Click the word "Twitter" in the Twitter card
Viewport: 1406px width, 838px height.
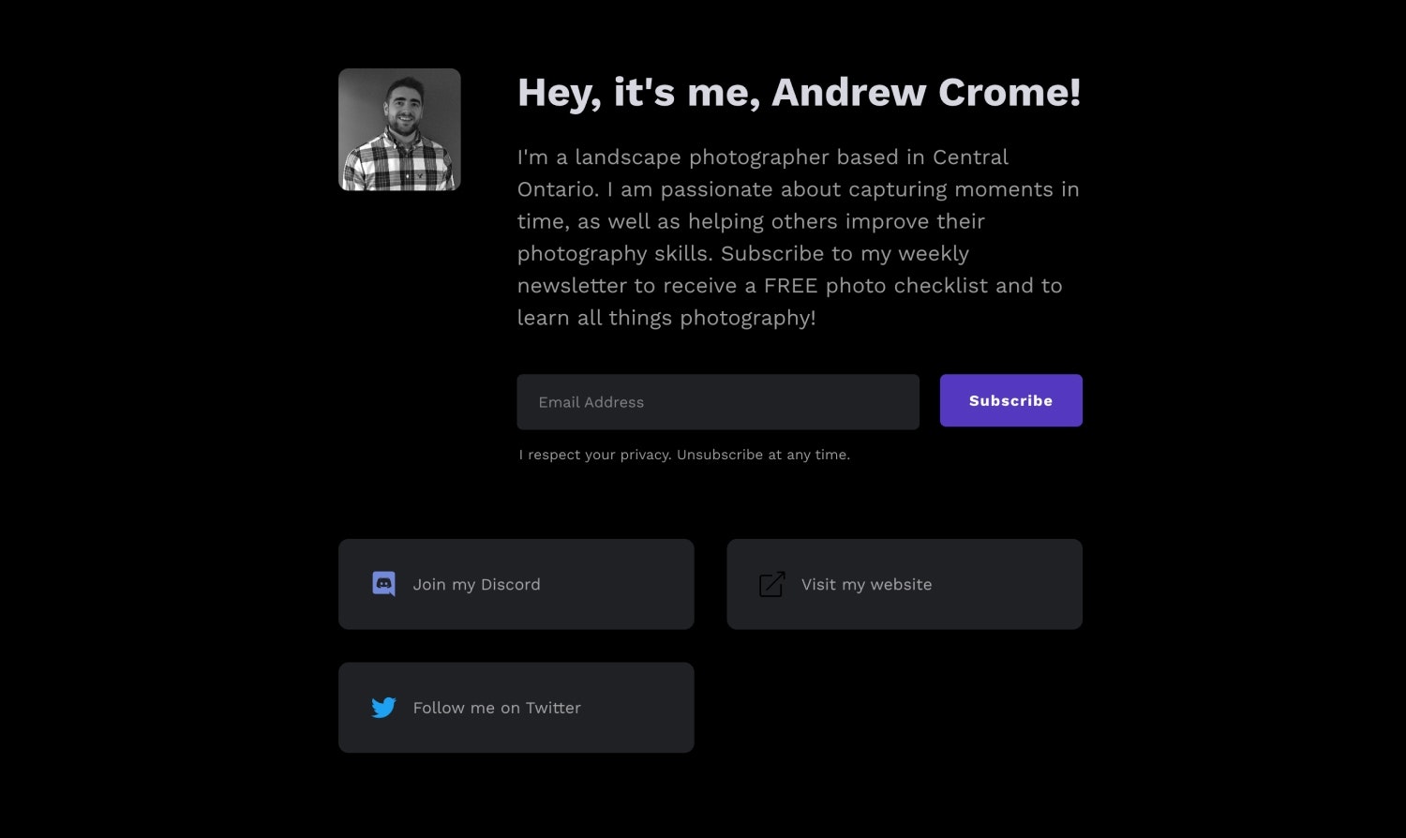coord(553,708)
